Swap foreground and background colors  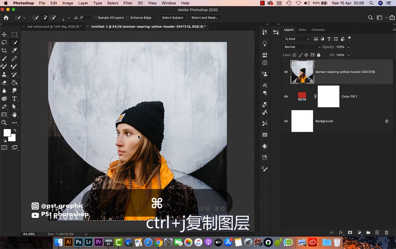coord(15,130)
